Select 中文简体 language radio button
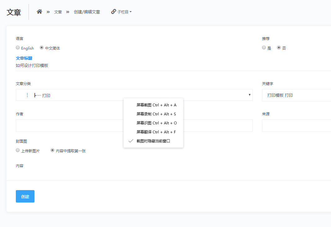Viewport: 331px width, 227px height. point(42,48)
